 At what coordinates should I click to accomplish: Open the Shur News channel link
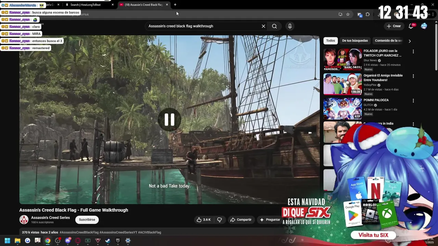[x=370, y=60]
